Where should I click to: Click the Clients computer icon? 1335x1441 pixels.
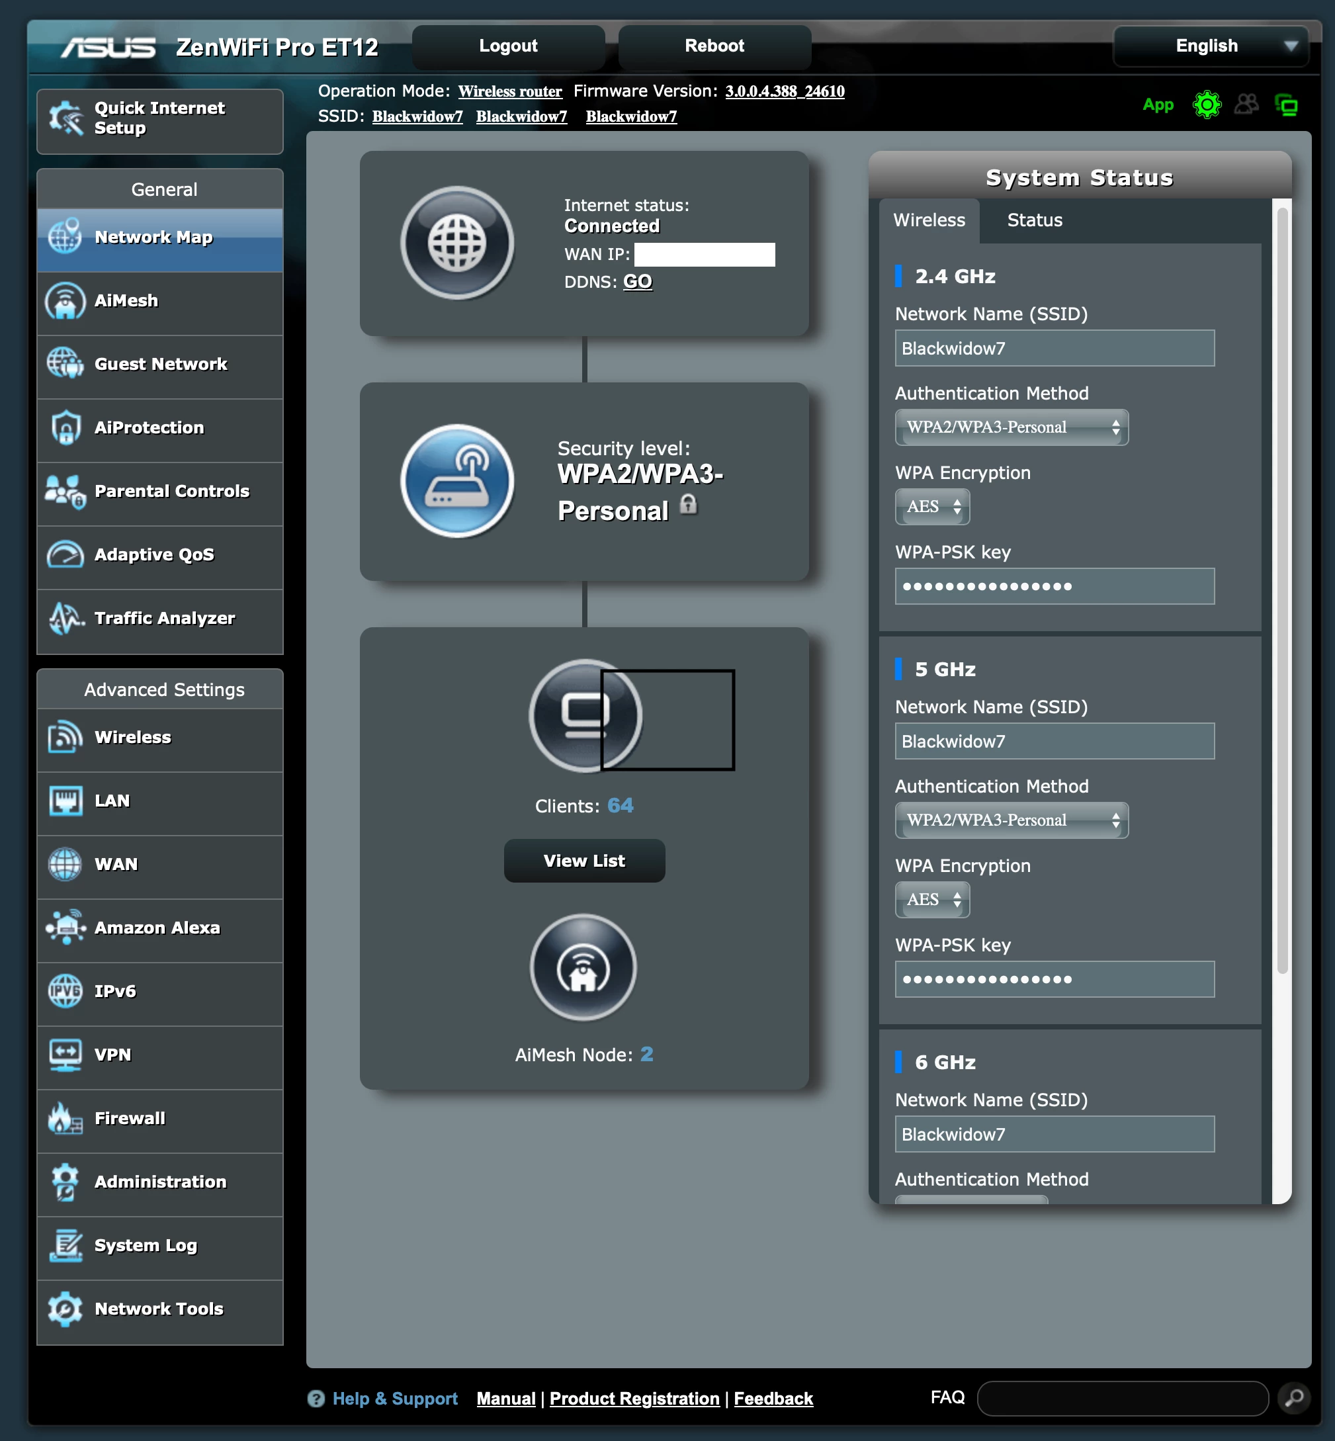tap(585, 716)
